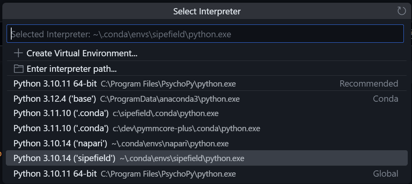Click the Conda group label
412x184 pixels.
(386, 99)
